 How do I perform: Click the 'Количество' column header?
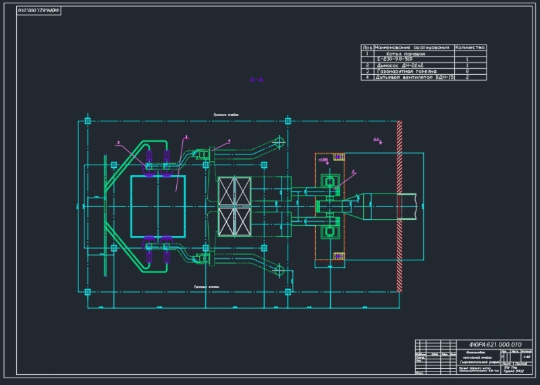tap(470, 47)
